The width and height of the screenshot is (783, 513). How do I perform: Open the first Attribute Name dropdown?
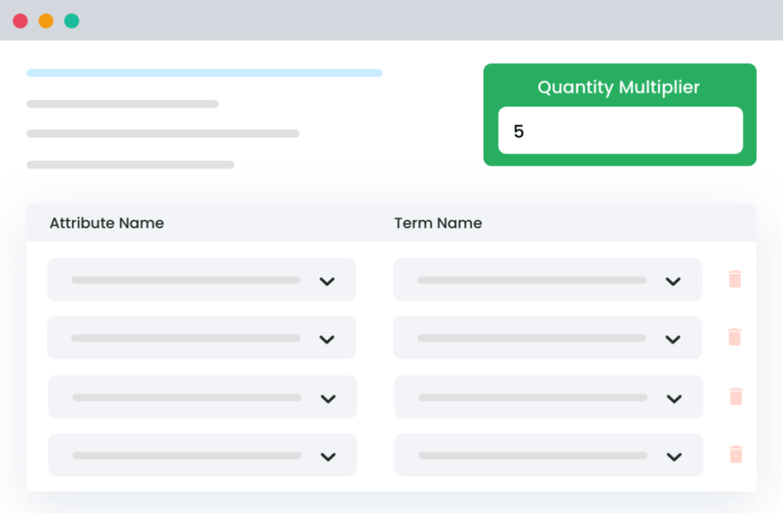tap(202, 279)
